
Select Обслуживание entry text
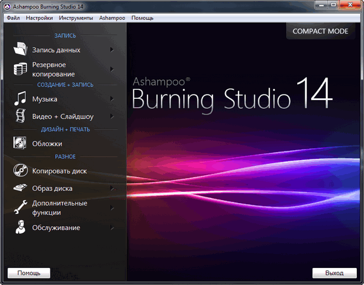click(56, 227)
